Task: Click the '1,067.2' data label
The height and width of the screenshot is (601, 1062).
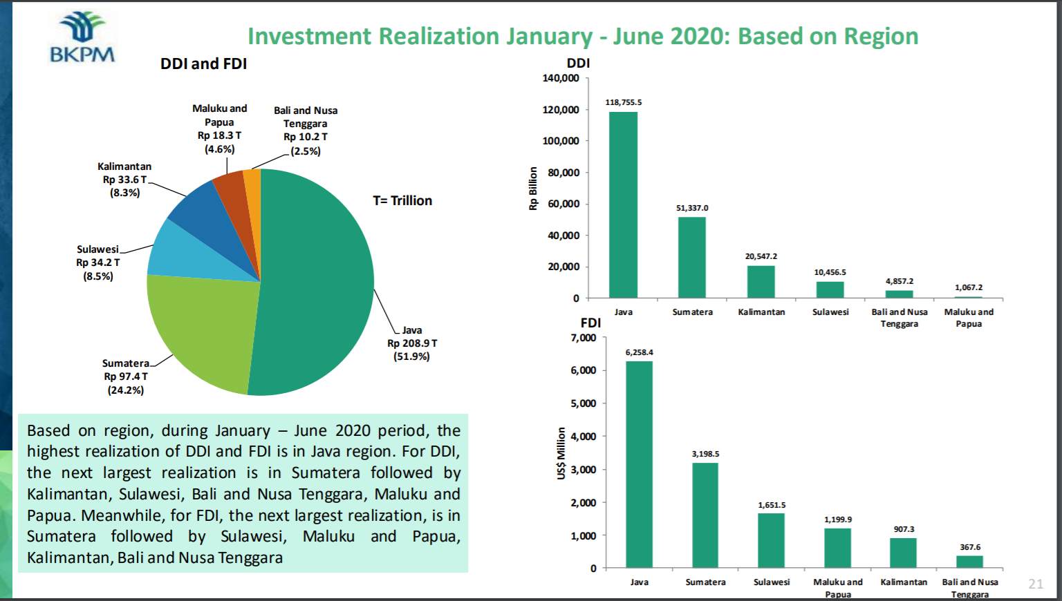Action: (969, 287)
